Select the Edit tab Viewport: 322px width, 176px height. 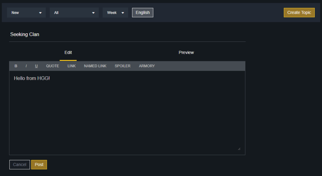[68, 52]
